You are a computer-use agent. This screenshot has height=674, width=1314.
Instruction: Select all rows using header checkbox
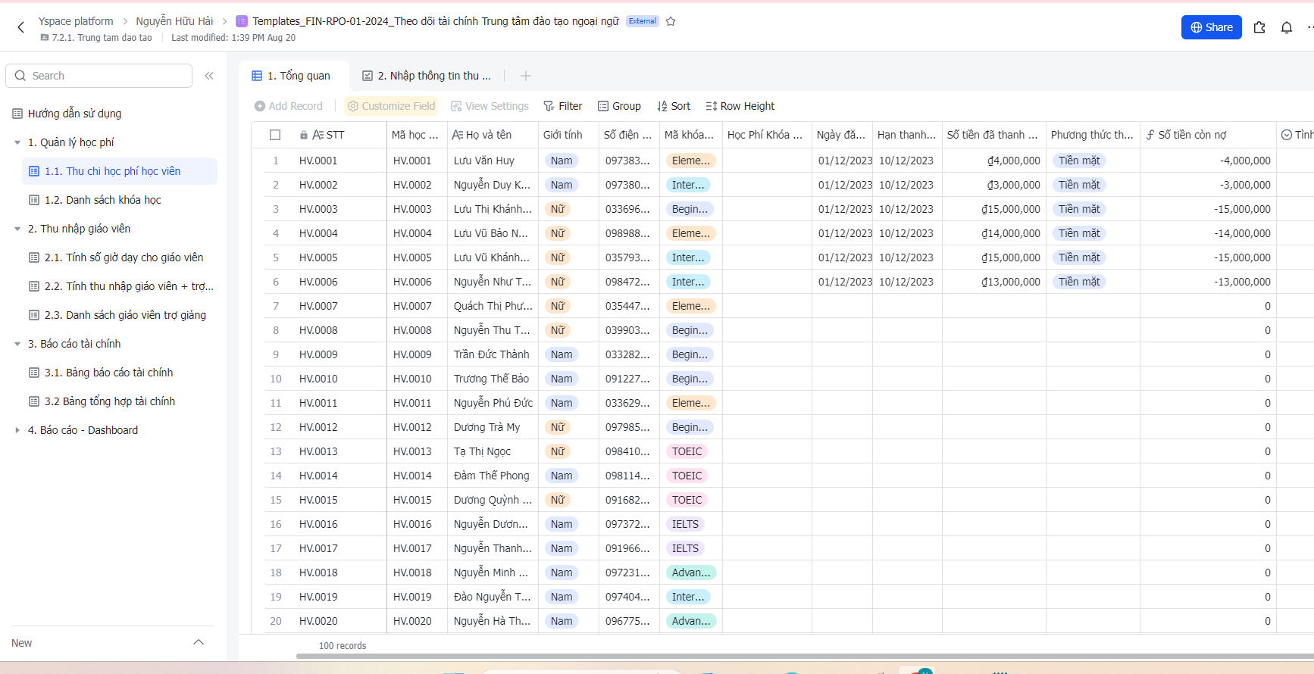275,135
